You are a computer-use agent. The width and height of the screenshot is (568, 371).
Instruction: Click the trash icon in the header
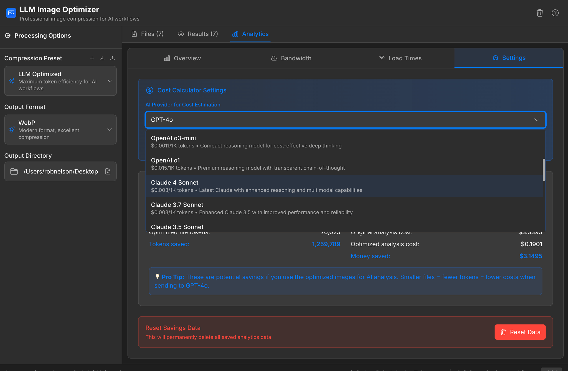(539, 13)
